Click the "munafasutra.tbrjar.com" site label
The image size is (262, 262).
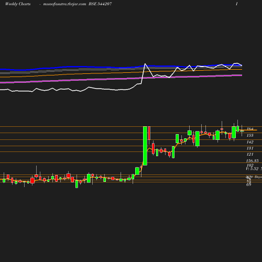(64, 4)
